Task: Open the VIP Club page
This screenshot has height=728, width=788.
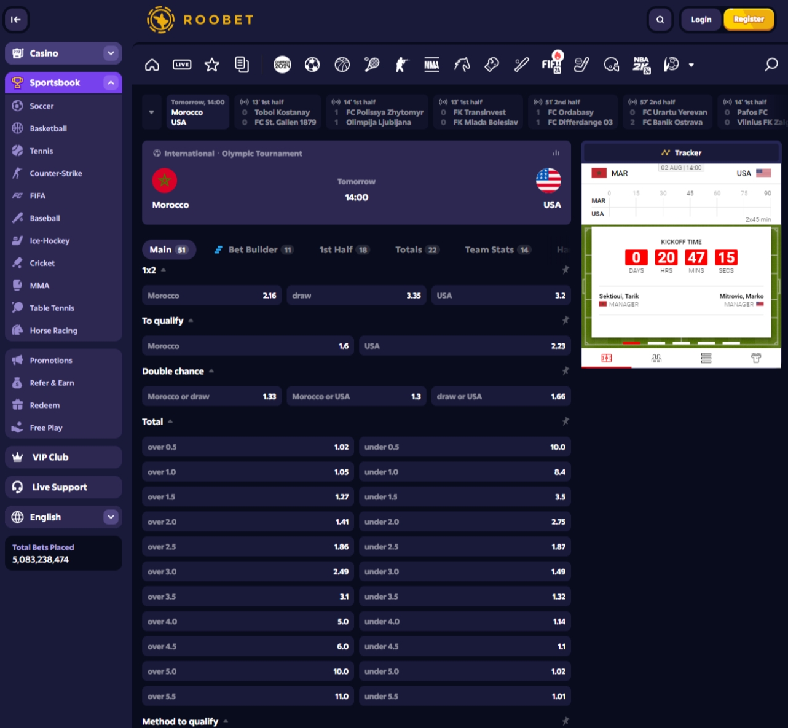Action: [x=63, y=457]
